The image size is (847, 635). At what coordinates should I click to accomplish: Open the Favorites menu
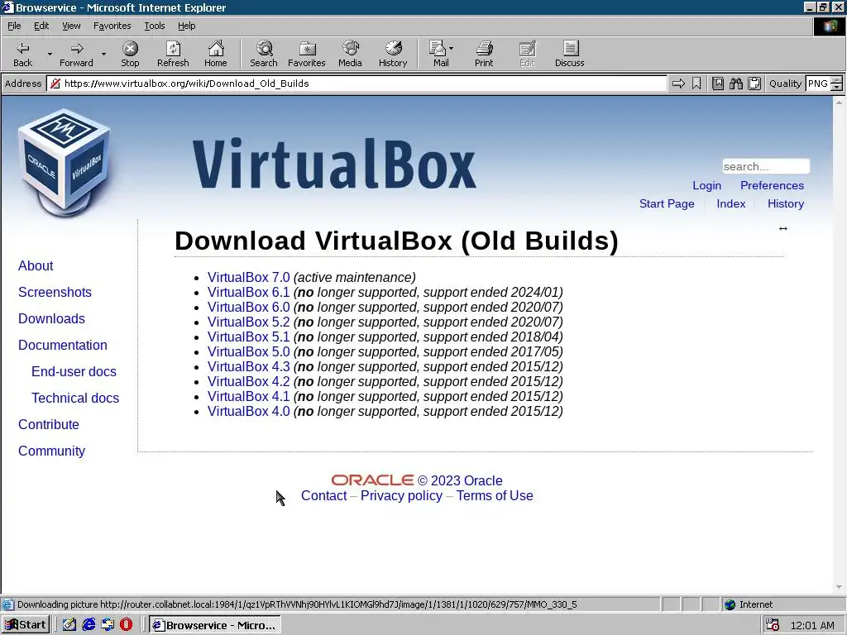click(112, 26)
